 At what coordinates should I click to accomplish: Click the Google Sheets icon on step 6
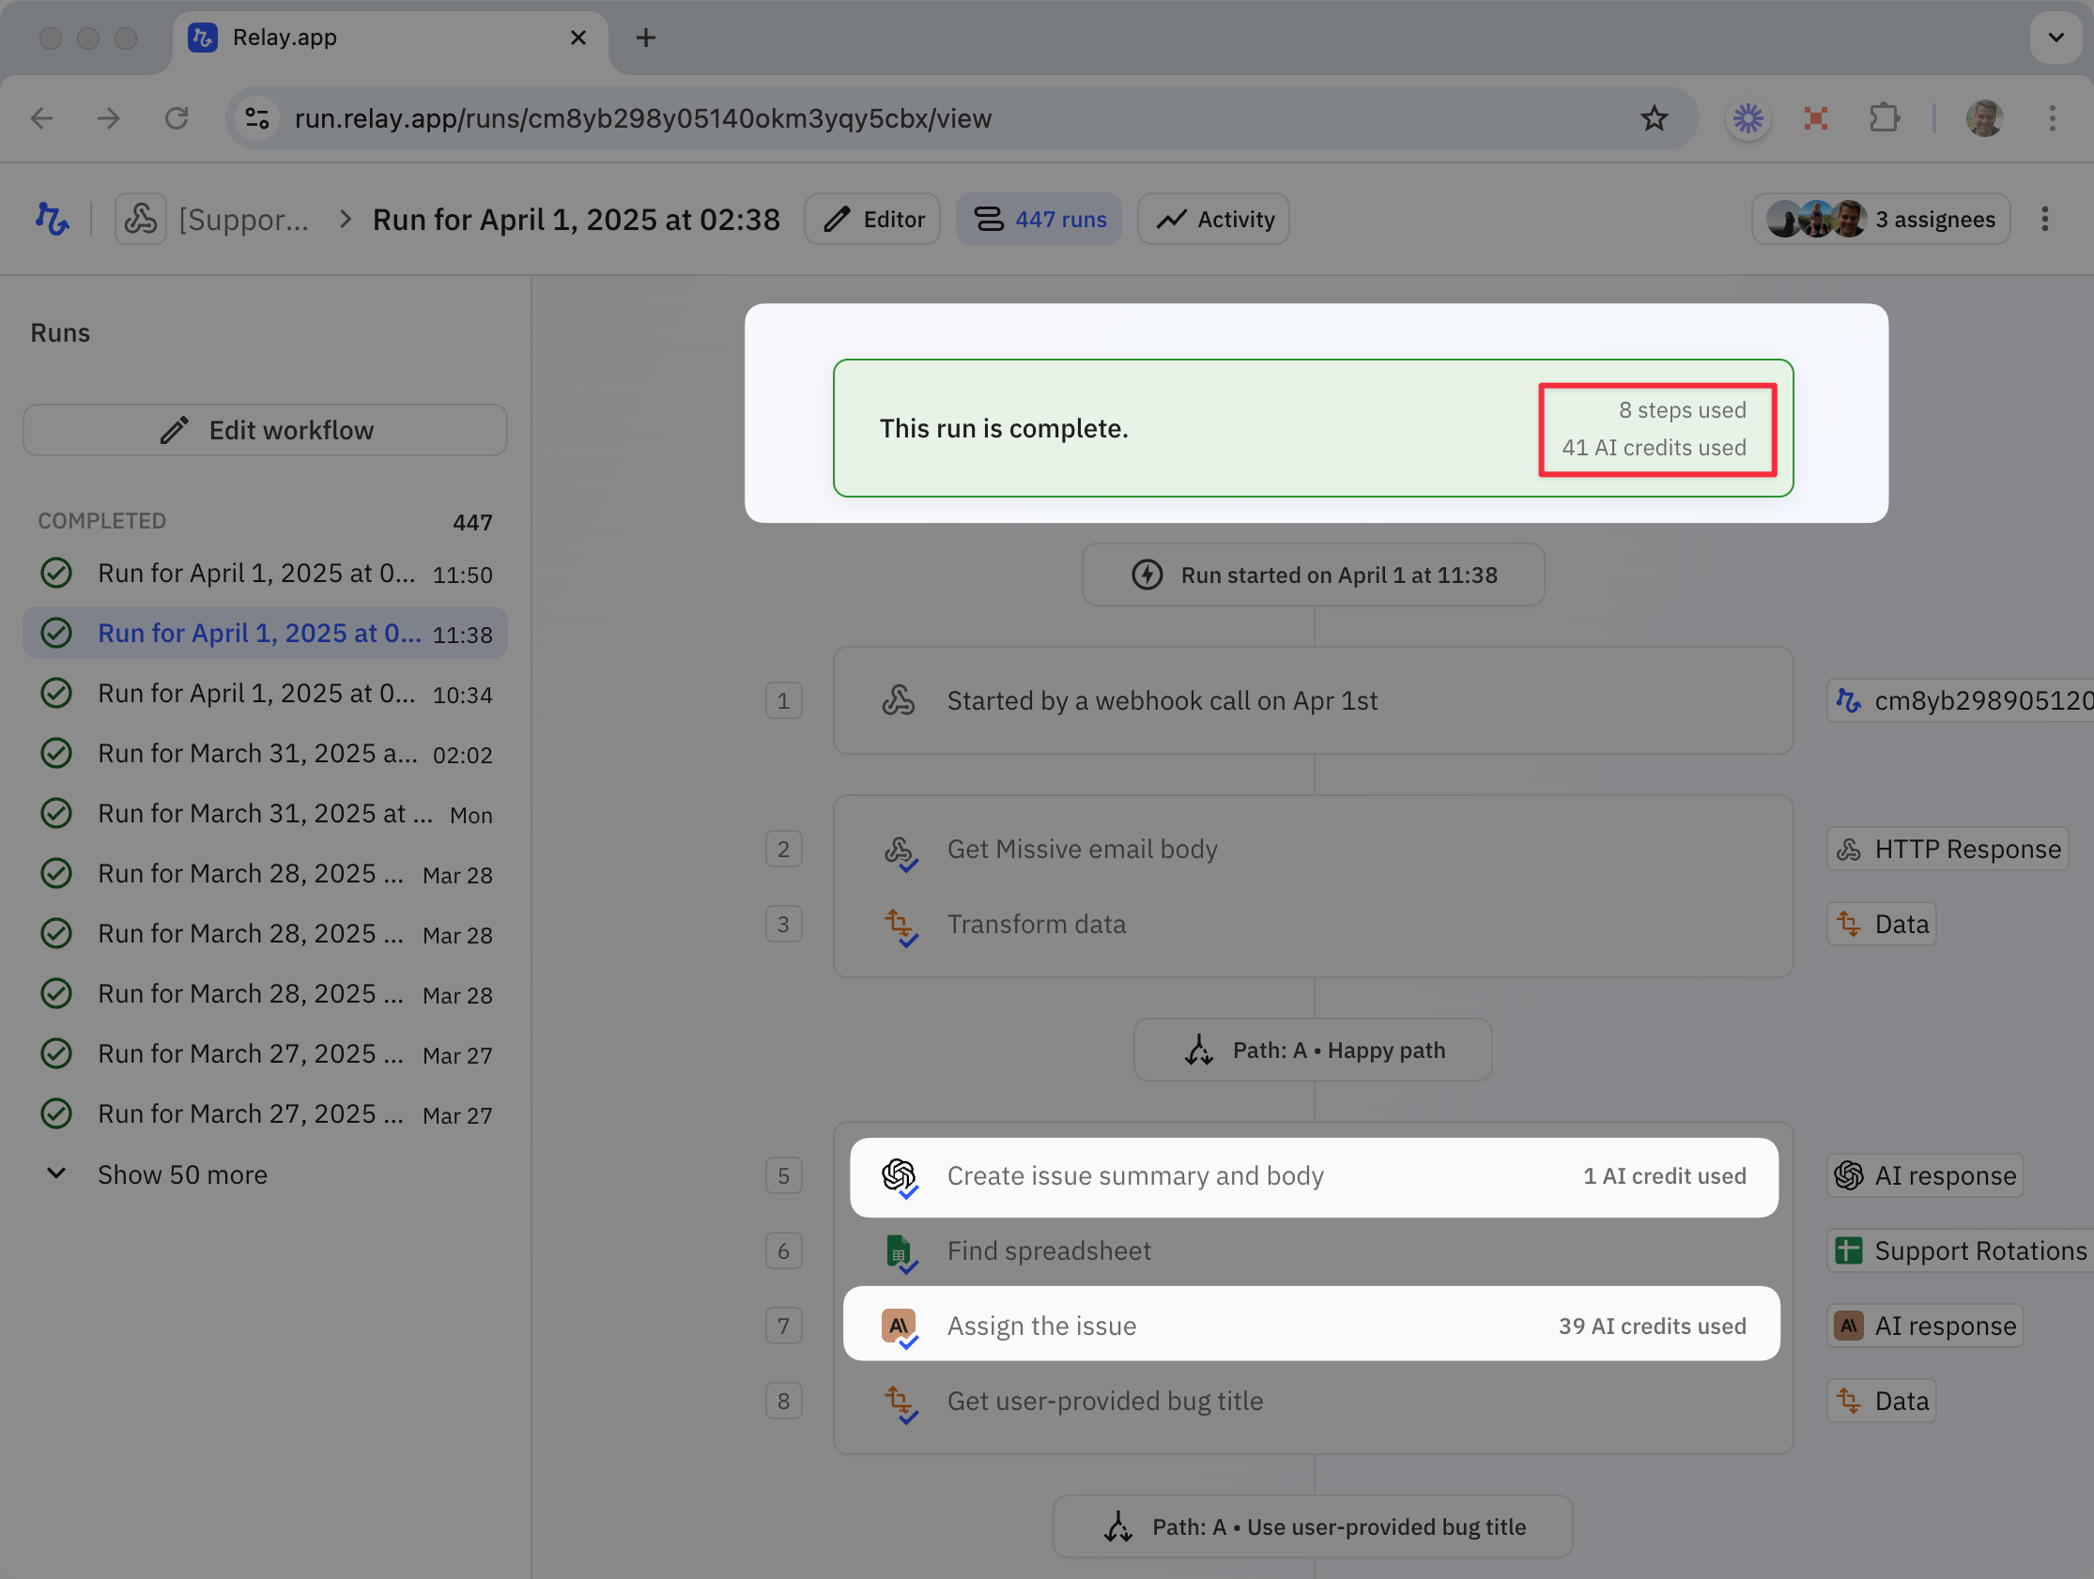click(899, 1251)
